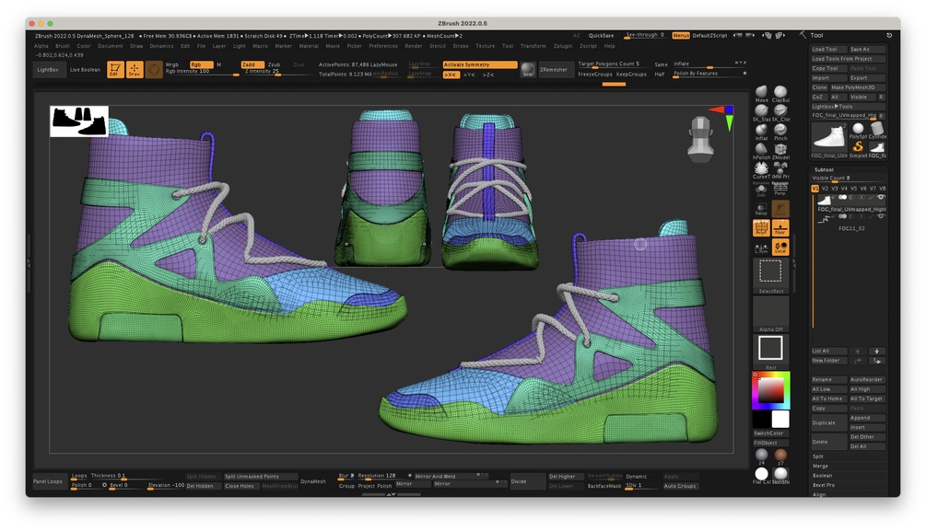Select the ClayBuildup brush

click(x=780, y=92)
